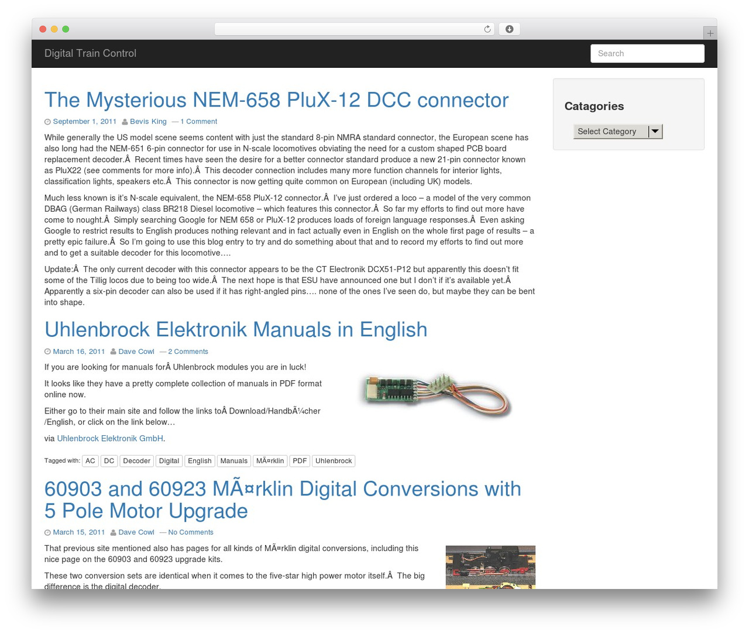Click the locomotive motor thumbnail
The image size is (749, 634).
(490, 567)
